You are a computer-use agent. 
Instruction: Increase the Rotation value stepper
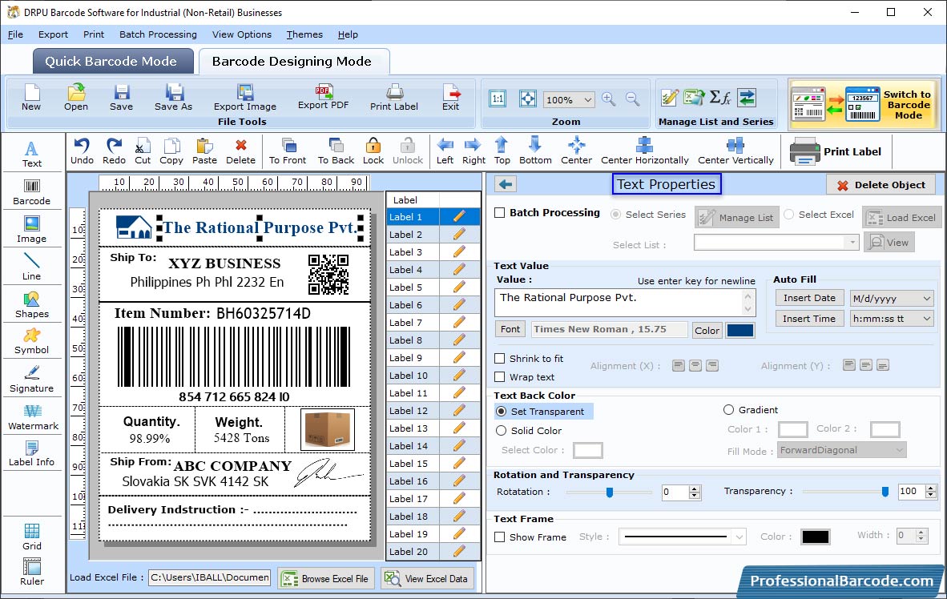coord(695,488)
